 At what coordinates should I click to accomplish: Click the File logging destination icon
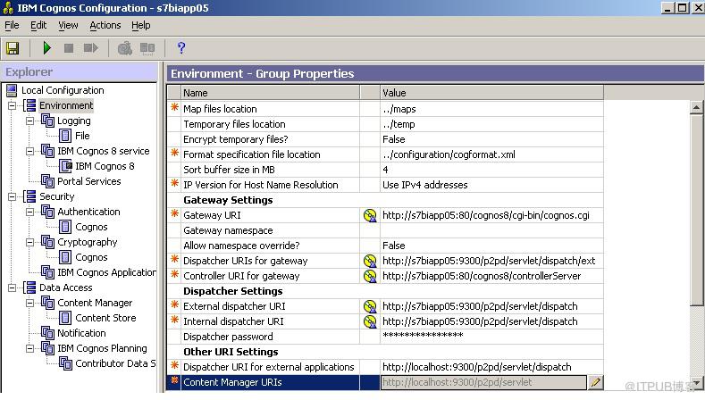(65, 136)
